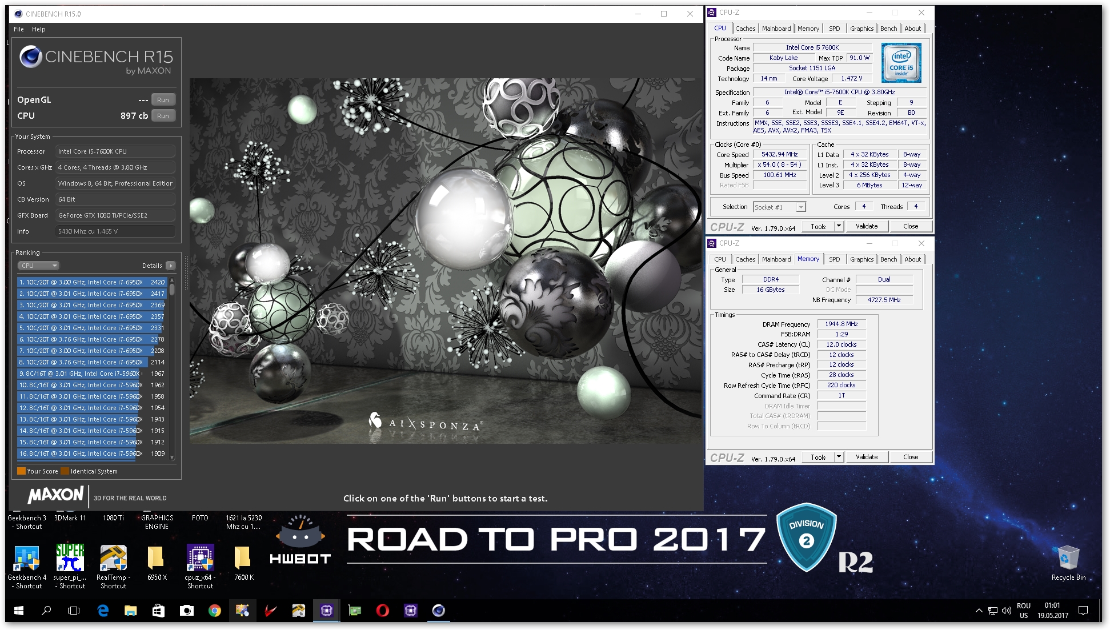
Task: Open Memory tab in upper CPU-Z
Action: point(808,29)
